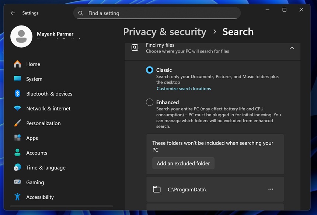Select the Classic search option
Viewport: 317px width, 215px height.
pyautogui.click(x=149, y=70)
